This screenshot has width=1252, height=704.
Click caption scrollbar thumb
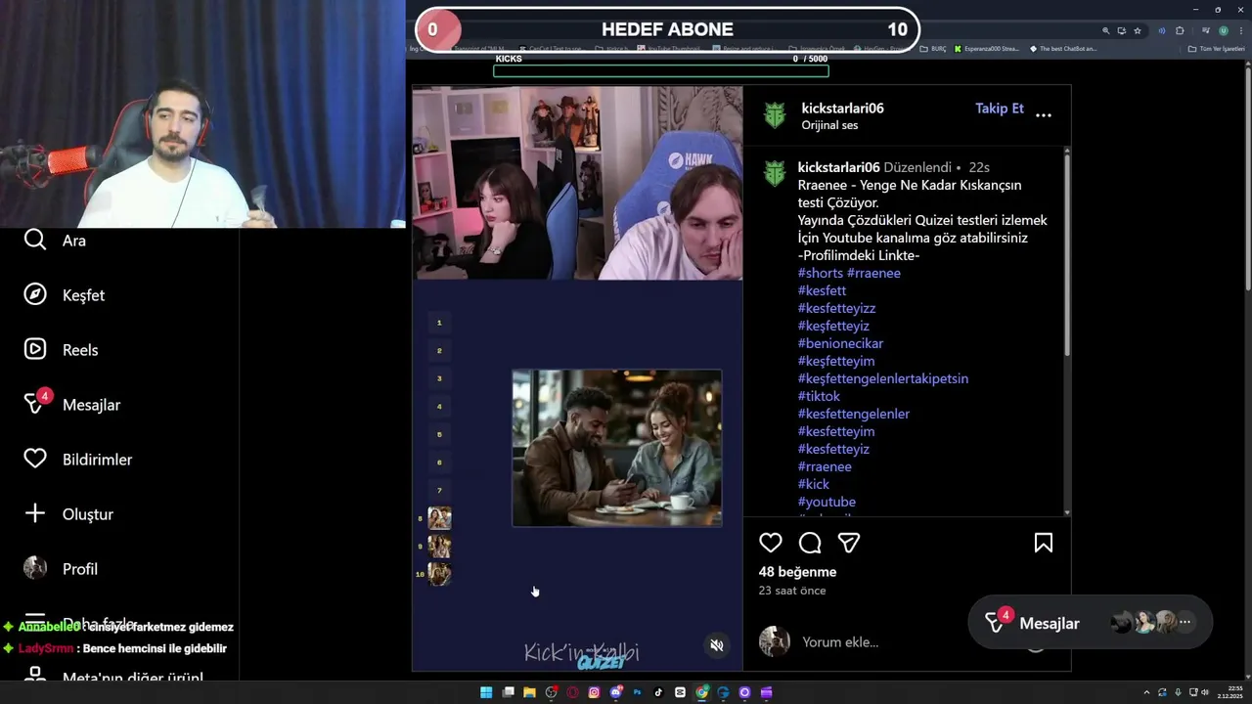[1067, 254]
